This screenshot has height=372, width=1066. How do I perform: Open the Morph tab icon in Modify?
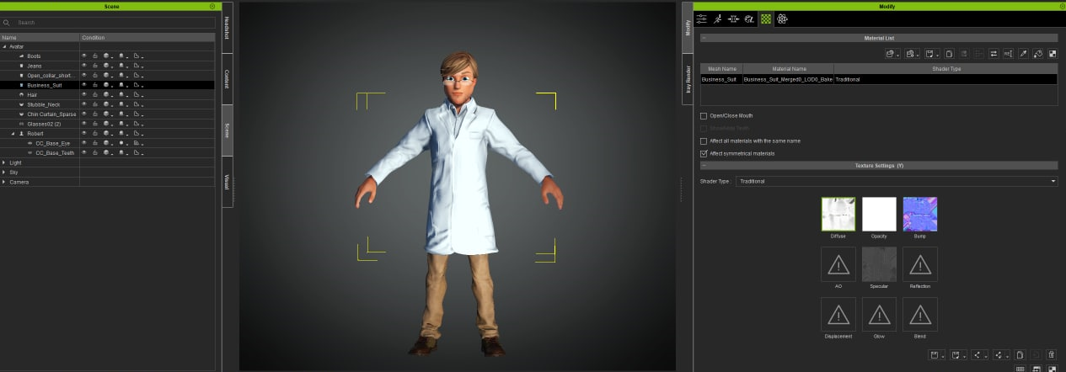(734, 19)
